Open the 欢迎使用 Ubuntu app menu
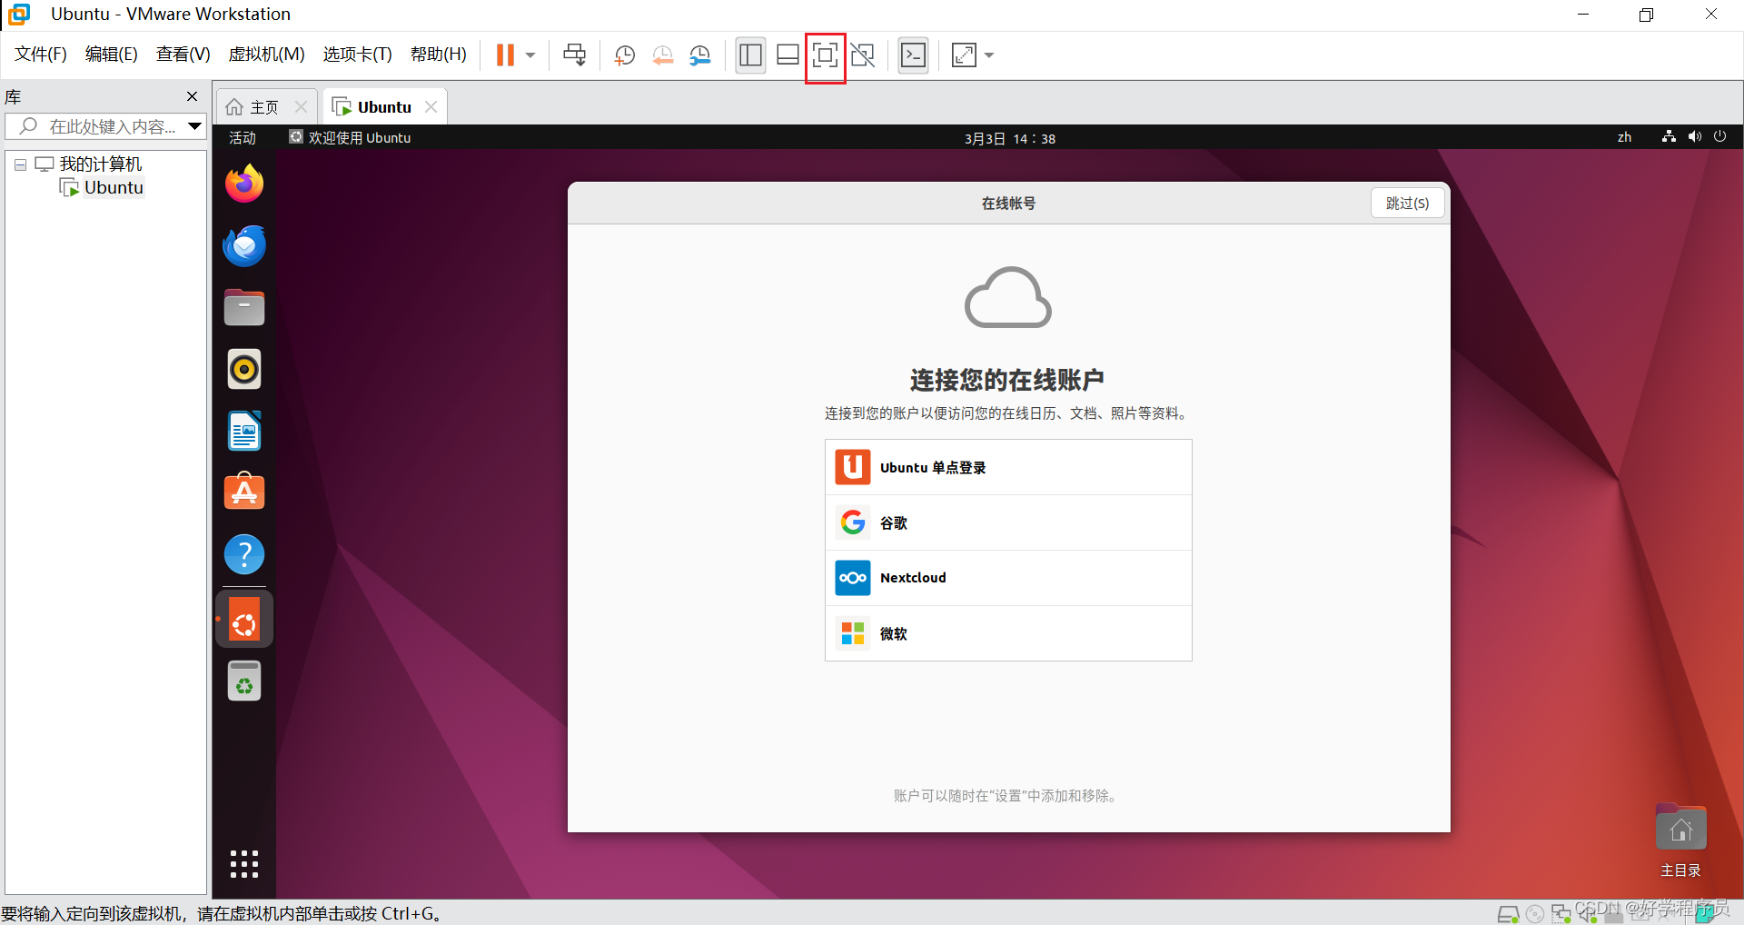The height and width of the screenshot is (925, 1744). [x=351, y=137]
